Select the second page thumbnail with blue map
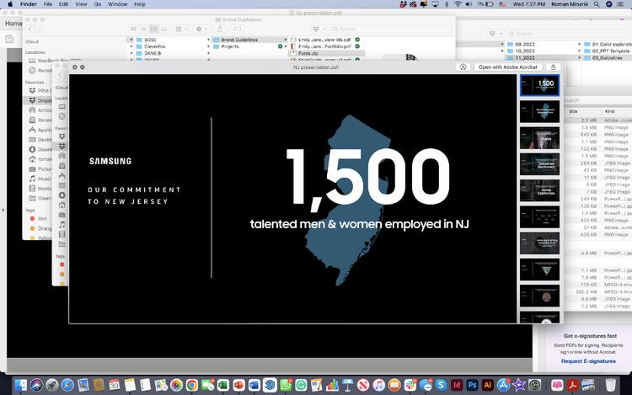This screenshot has width=632, height=395. (539, 111)
